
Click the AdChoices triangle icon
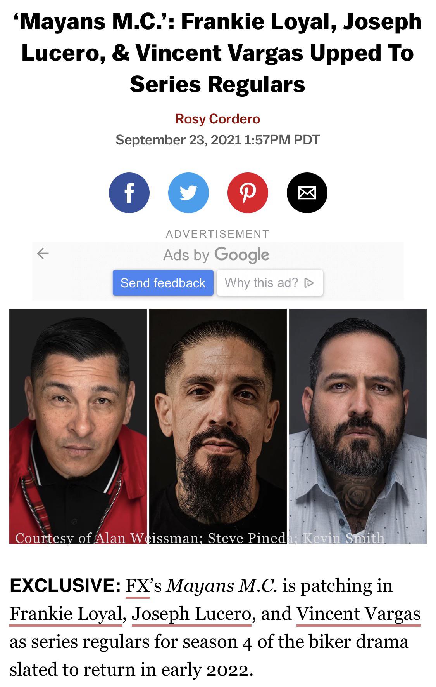(x=309, y=283)
